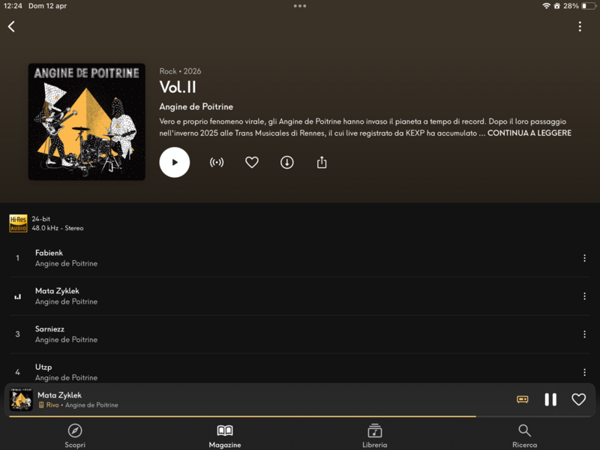Screen dimensions: 600x450
Task: Like the now-playing track in mini player
Action: 578,400
